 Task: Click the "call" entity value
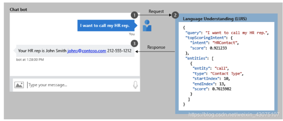click(221, 69)
